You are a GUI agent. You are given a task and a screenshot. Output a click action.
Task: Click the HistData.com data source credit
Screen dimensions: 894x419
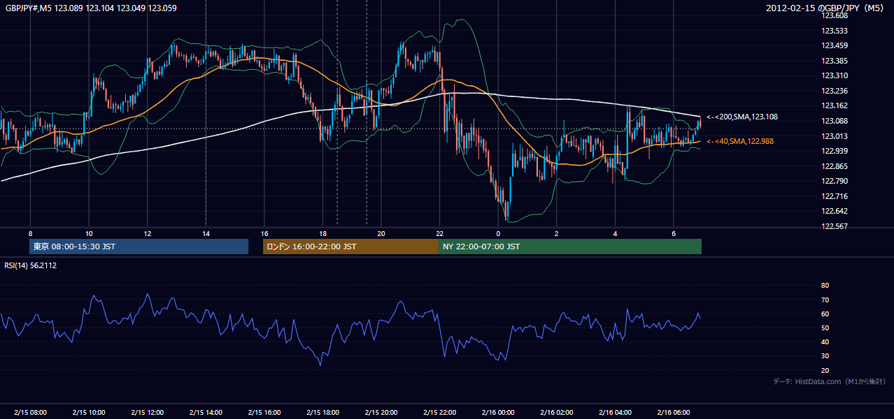830,381
